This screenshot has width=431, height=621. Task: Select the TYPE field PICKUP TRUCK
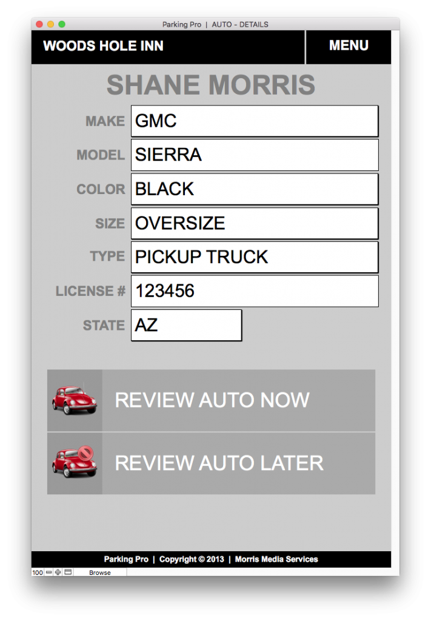255,257
